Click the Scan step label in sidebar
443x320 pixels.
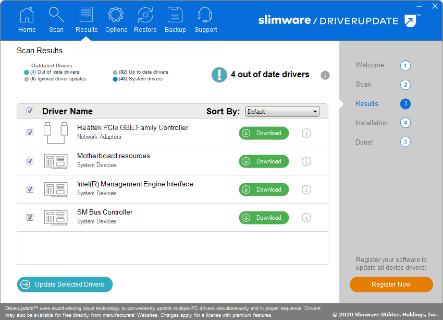point(363,85)
